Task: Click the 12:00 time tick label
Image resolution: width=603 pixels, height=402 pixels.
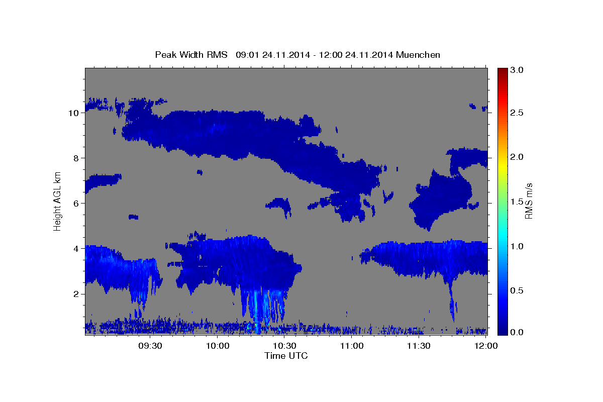Action: coord(486,346)
